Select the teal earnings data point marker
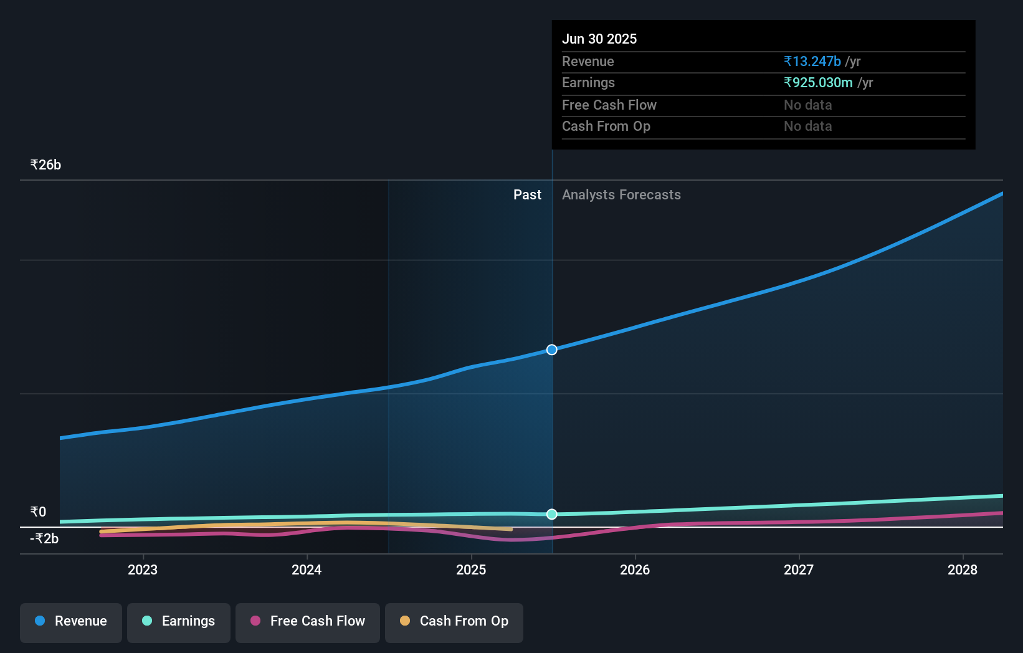This screenshot has height=653, width=1023. click(551, 514)
